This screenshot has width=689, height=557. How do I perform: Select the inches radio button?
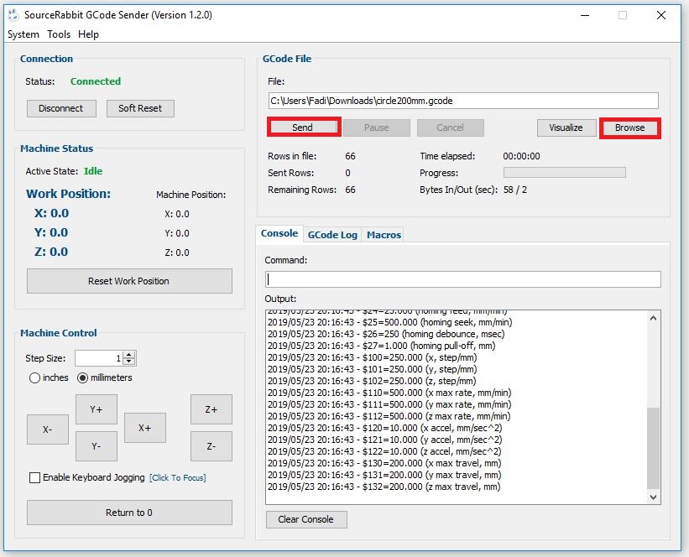[x=34, y=377]
